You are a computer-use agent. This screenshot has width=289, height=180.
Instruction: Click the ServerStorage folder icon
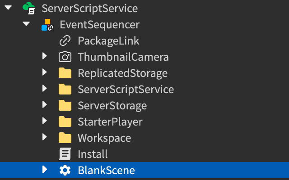point(65,105)
